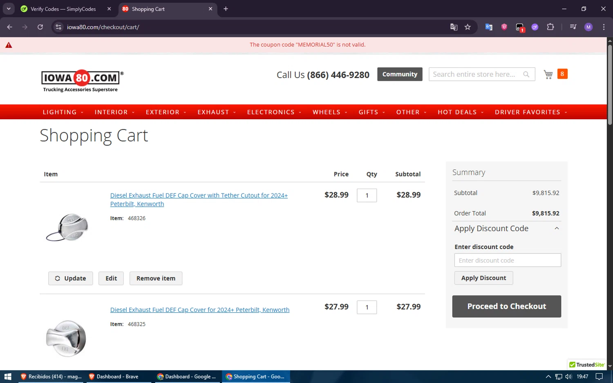Click the TrustedSite badge
Screen dimensions: 613x383
pos(587,365)
